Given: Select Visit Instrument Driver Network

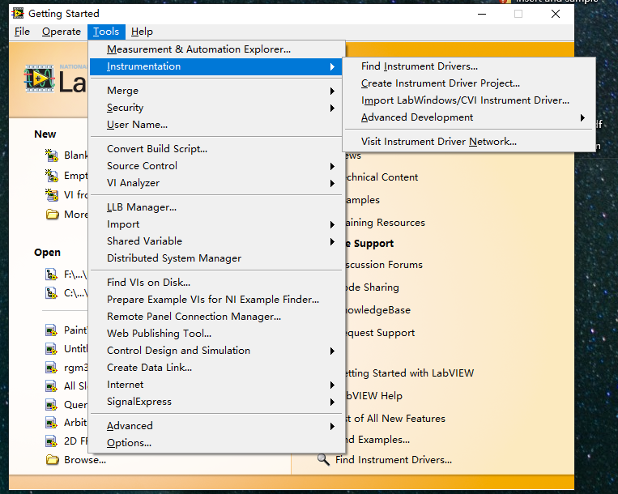Looking at the screenshot, I should [469, 142].
